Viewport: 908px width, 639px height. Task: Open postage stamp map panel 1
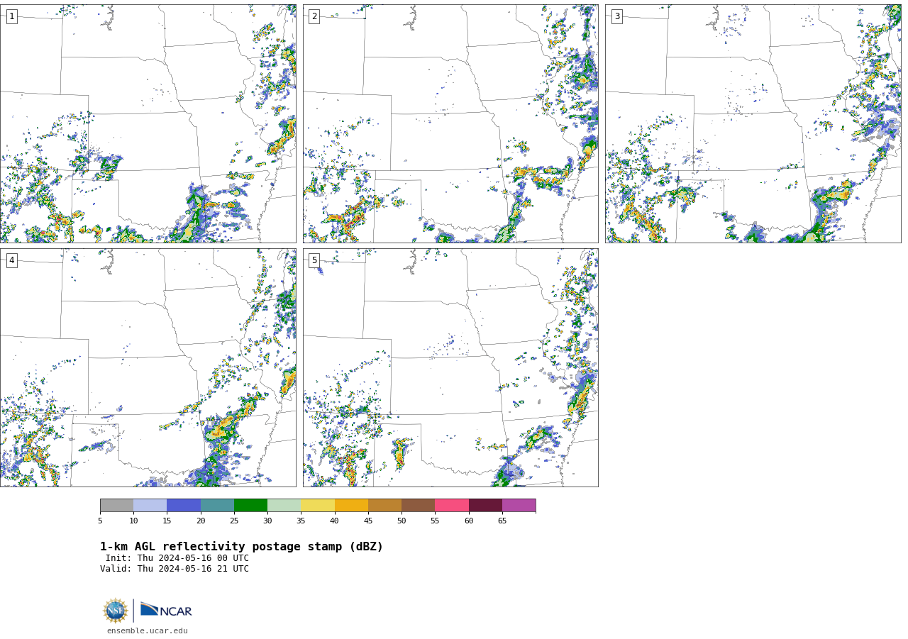(x=148, y=123)
